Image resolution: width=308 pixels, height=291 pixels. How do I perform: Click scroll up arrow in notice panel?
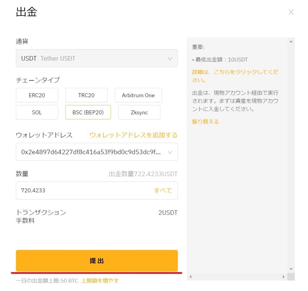[291, 42]
